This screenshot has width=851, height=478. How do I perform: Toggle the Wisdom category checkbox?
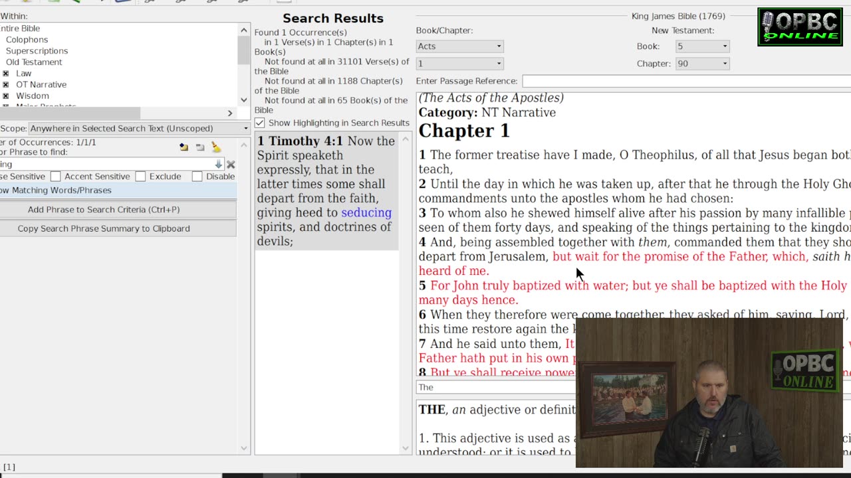pos(6,96)
